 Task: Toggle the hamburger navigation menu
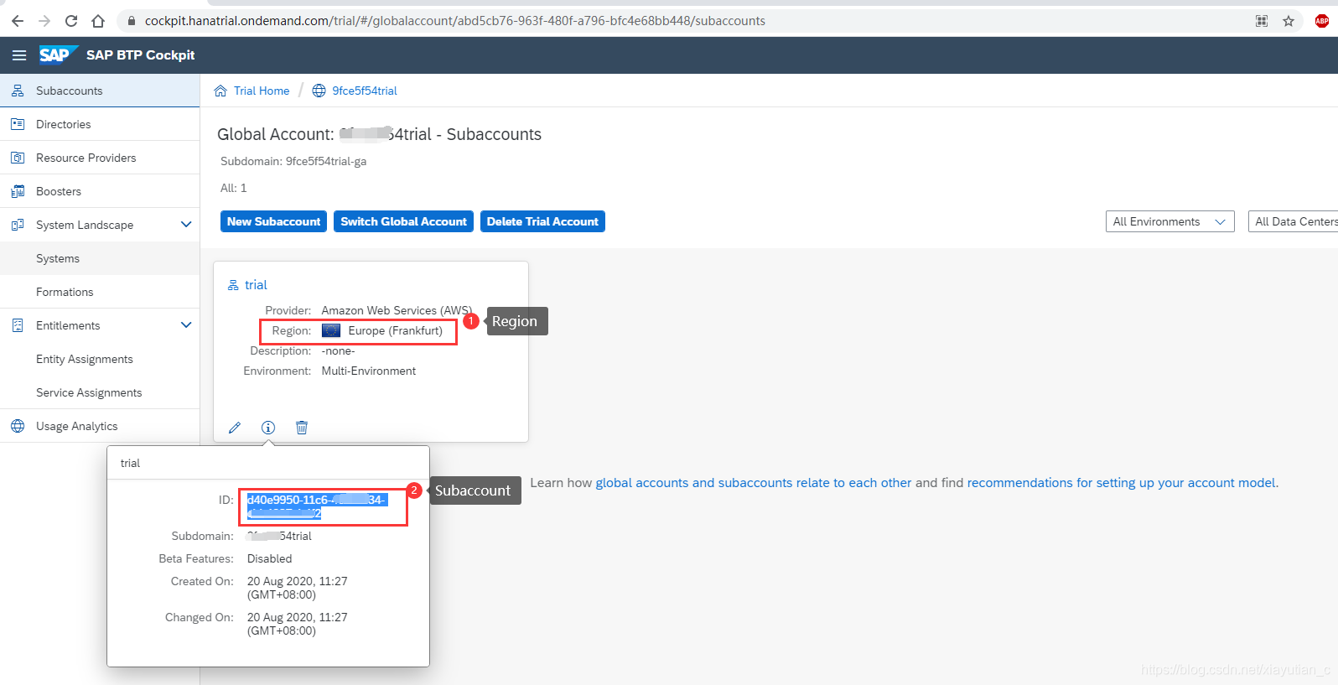pyautogui.click(x=18, y=55)
